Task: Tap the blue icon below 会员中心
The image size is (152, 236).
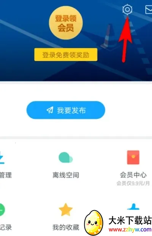Action: 133,206
